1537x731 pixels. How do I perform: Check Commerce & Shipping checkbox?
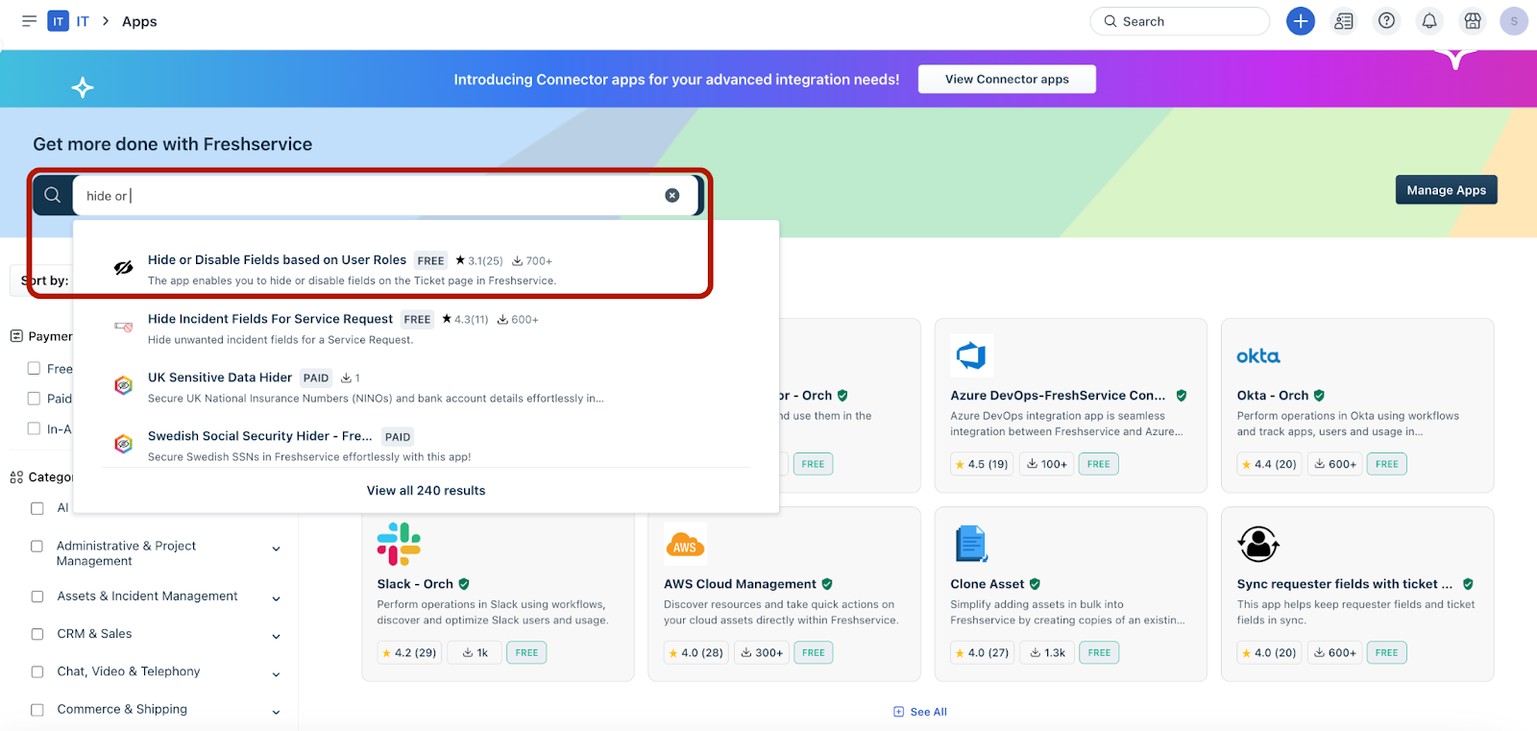click(x=37, y=710)
